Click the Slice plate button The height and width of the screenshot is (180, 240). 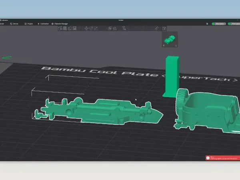point(219,24)
